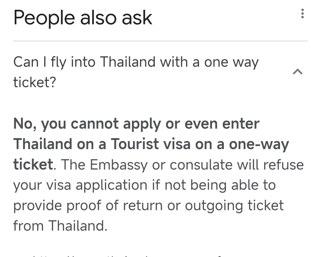Click 'your visa application' in the answer
The height and width of the screenshot is (257, 311).
pos(80,185)
